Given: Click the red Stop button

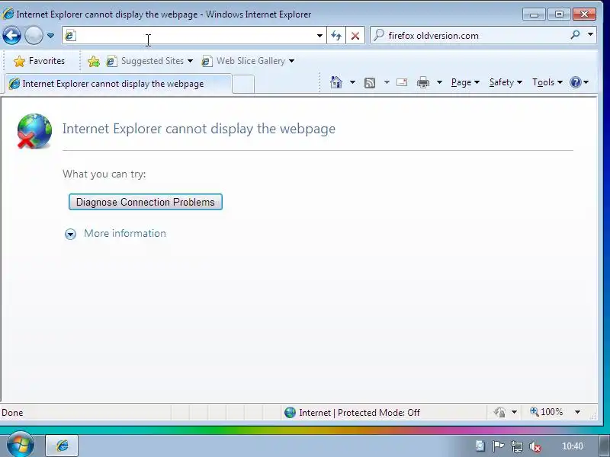Looking at the screenshot, I should point(355,36).
